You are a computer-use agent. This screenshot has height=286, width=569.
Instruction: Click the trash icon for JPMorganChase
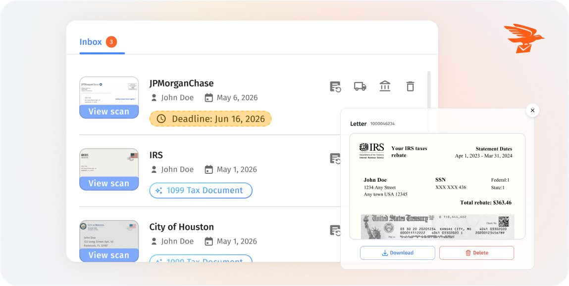[x=410, y=86]
